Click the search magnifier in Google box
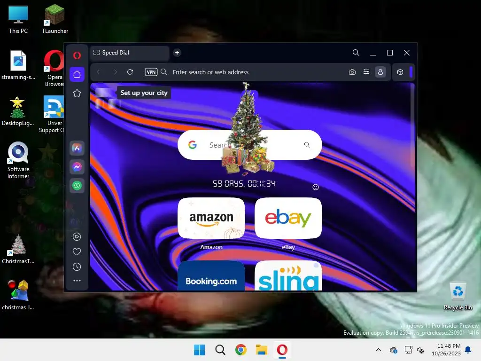This screenshot has width=481, height=361. [x=307, y=145]
